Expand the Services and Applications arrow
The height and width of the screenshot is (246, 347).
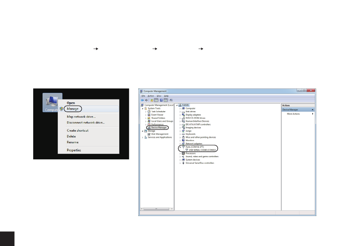click(x=142, y=137)
